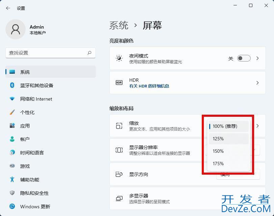Click the 夜间模式 card title
This screenshot has height=216, width=274.
pos(139,56)
